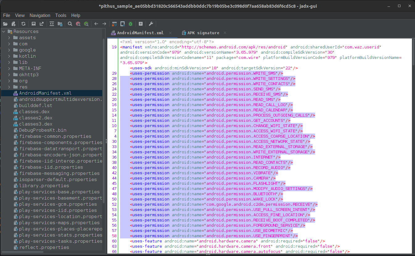The height and width of the screenshot is (256, 415).
Task: Click the MF icon on AndroidManifest.xml tab
Action: [113, 33]
